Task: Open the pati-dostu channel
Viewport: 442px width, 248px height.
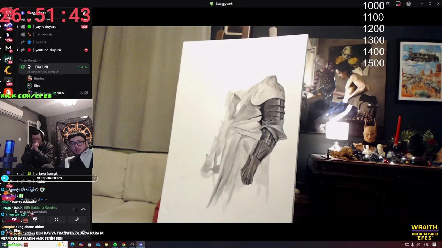Action: coord(54,34)
